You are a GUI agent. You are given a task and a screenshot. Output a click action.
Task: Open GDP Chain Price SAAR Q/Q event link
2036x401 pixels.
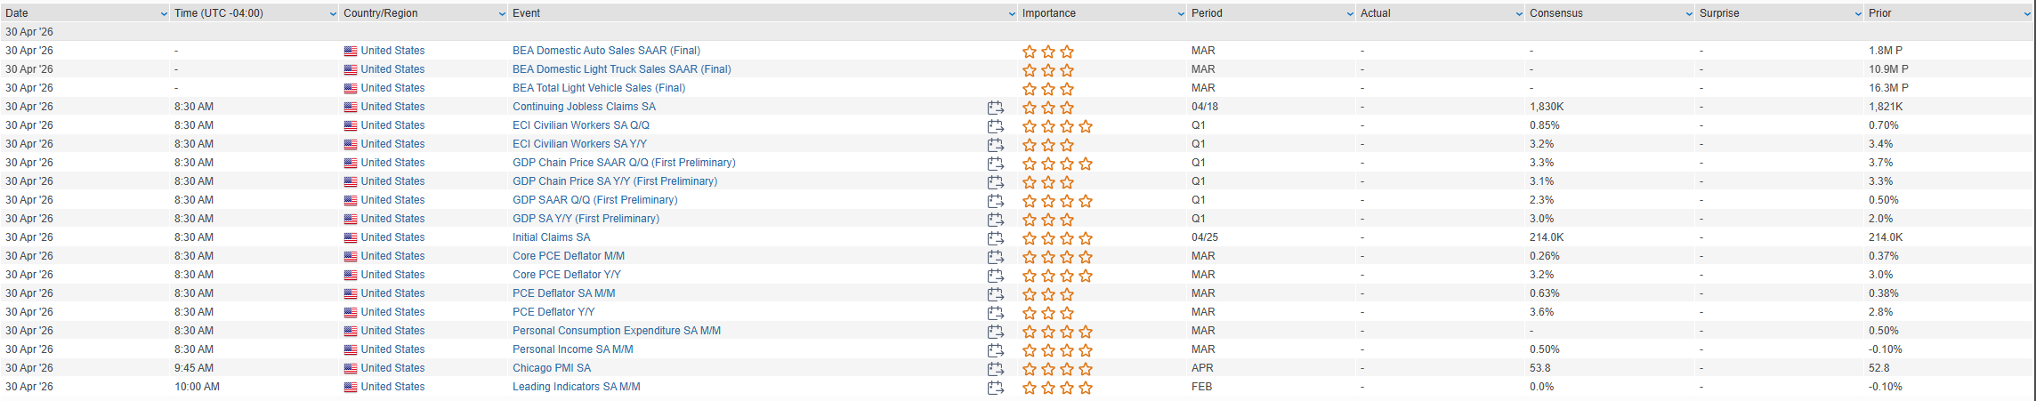pyautogui.click(x=624, y=163)
